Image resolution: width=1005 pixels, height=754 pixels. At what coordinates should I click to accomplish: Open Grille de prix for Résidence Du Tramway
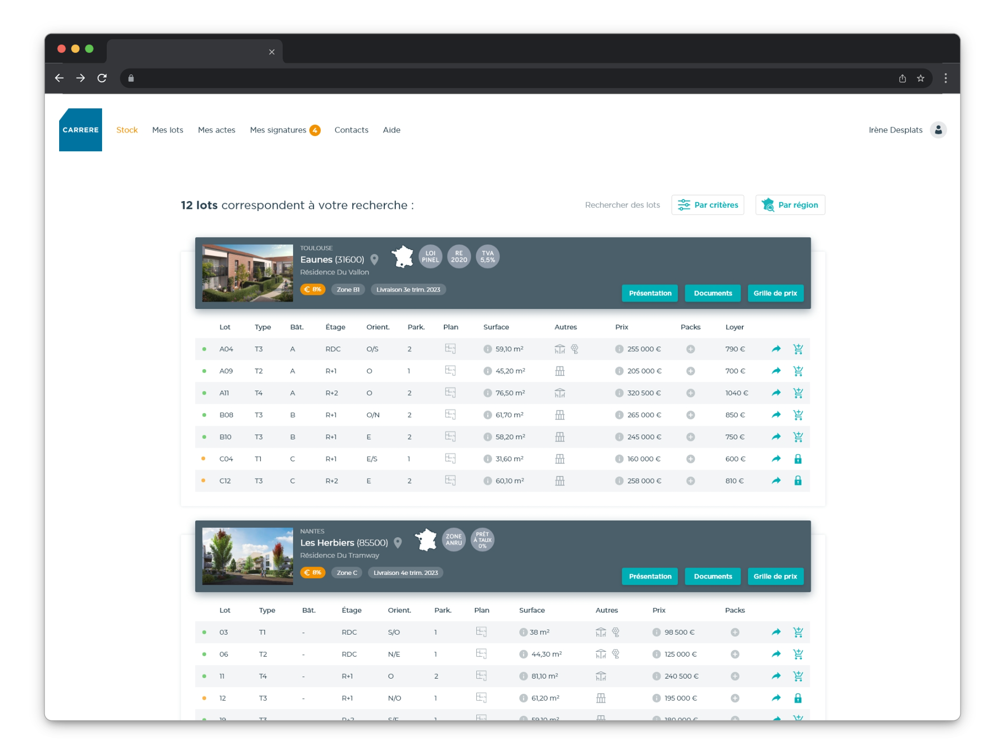(x=775, y=576)
